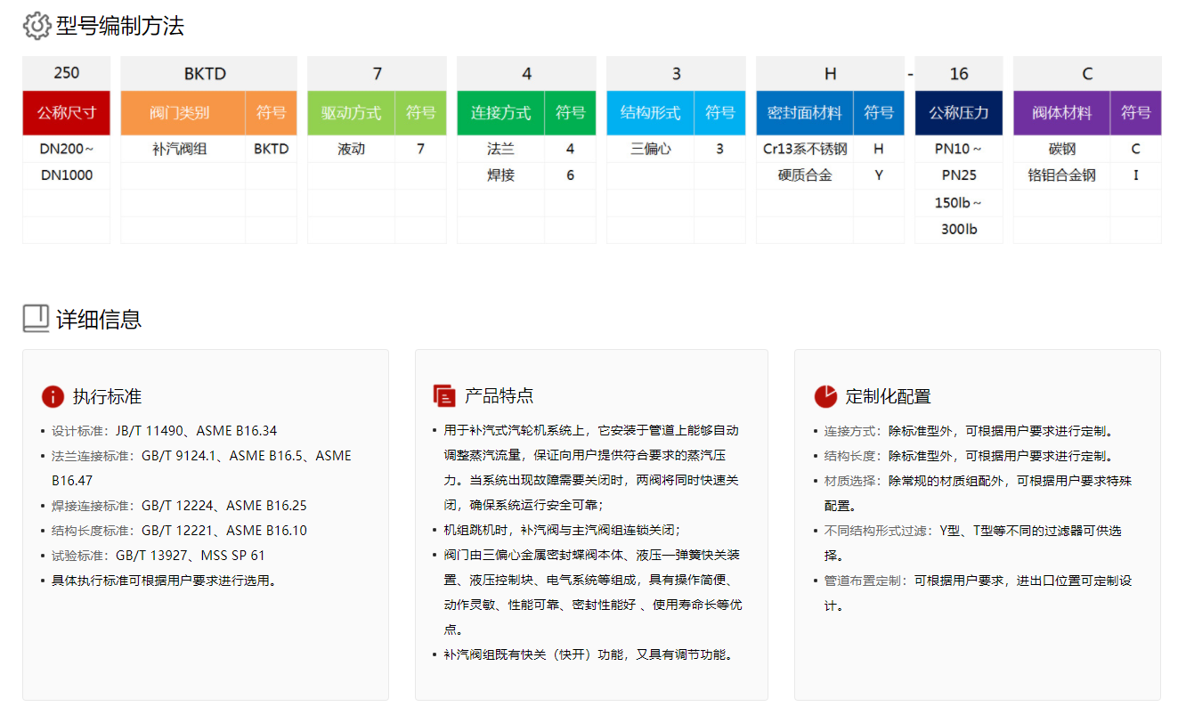The height and width of the screenshot is (715, 1178).
Task: Click the red info icon for 执行标准
Action: [53, 396]
